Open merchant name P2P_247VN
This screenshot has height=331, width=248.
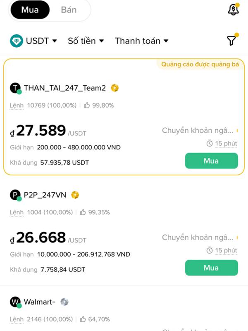(x=45, y=195)
